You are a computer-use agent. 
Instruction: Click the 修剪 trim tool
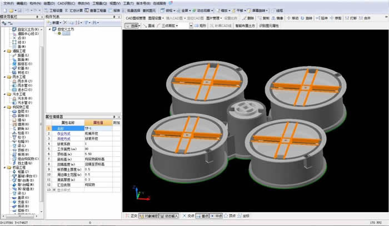(x=336, y=18)
